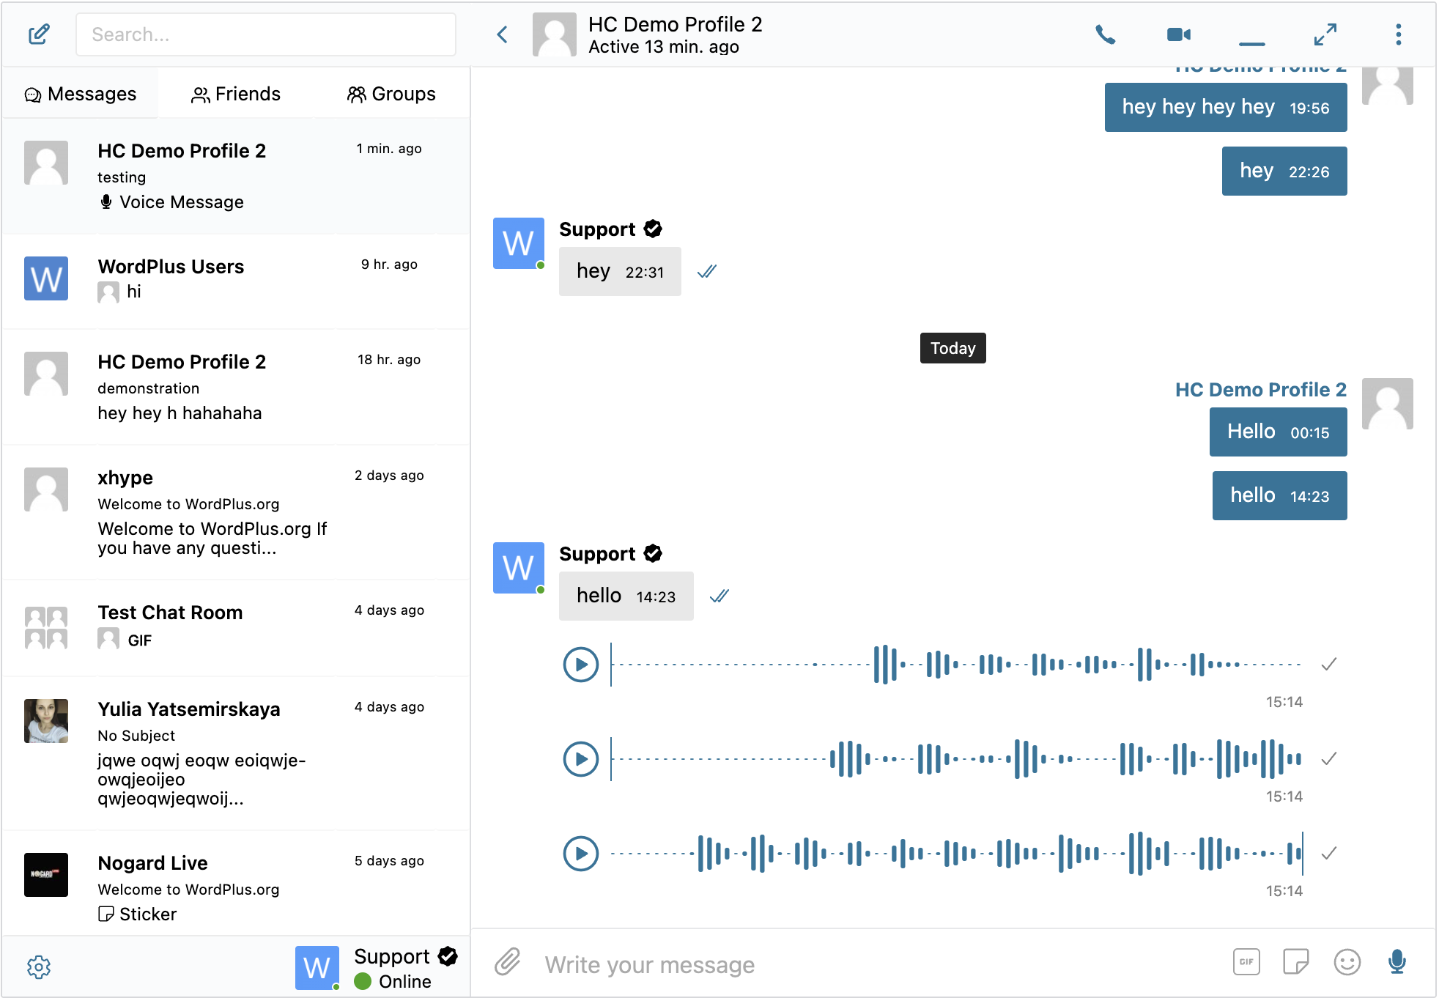Expand the chat to fullscreen
The height and width of the screenshot is (998, 1439).
1325,34
